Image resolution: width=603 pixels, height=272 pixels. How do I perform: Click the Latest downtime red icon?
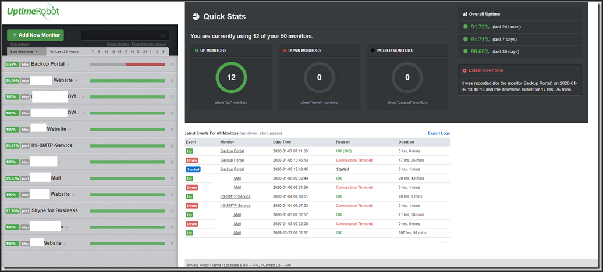pyautogui.click(x=464, y=71)
